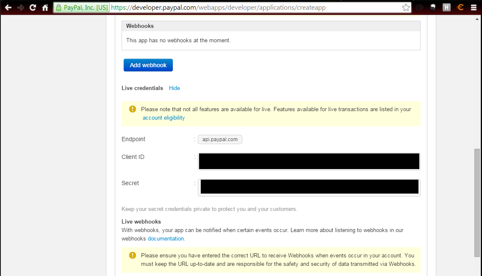Click the warning icon beside Webhooks URL note

[x=133, y=255]
